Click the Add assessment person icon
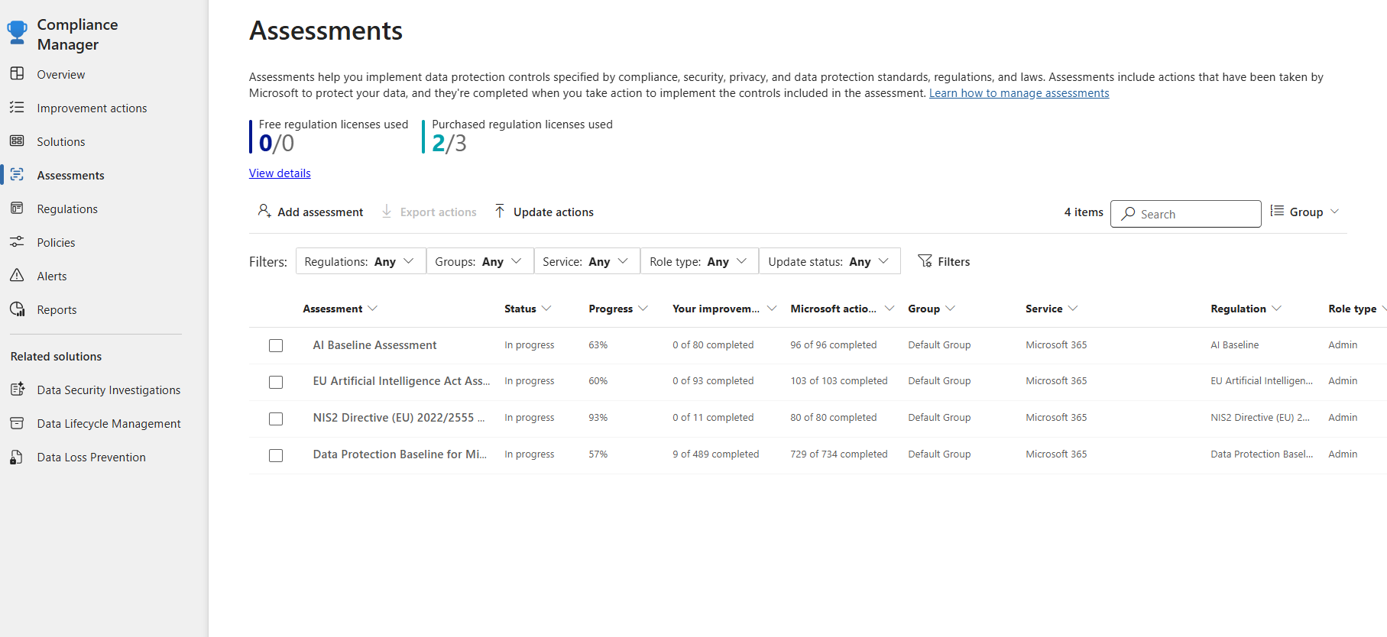Image resolution: width=1387 pixels, height=637 pixels. [264, 211]
